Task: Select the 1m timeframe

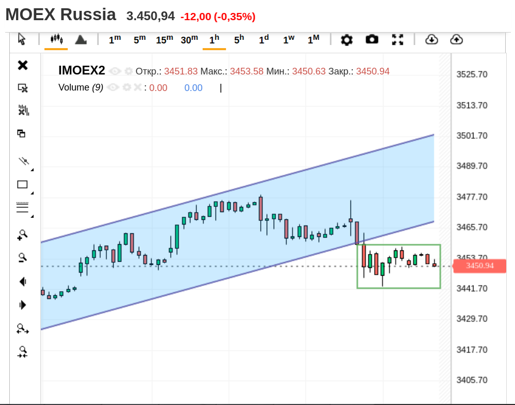Action: pos(115,39)
